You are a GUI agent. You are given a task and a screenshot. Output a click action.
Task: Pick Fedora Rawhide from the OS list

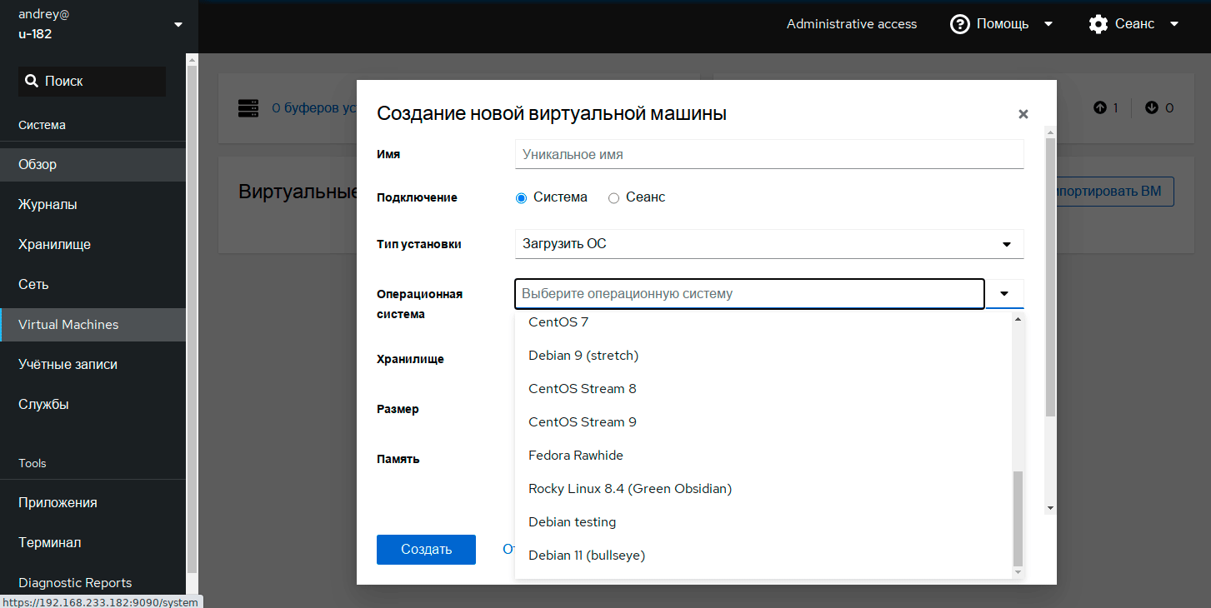pos(576,456)
